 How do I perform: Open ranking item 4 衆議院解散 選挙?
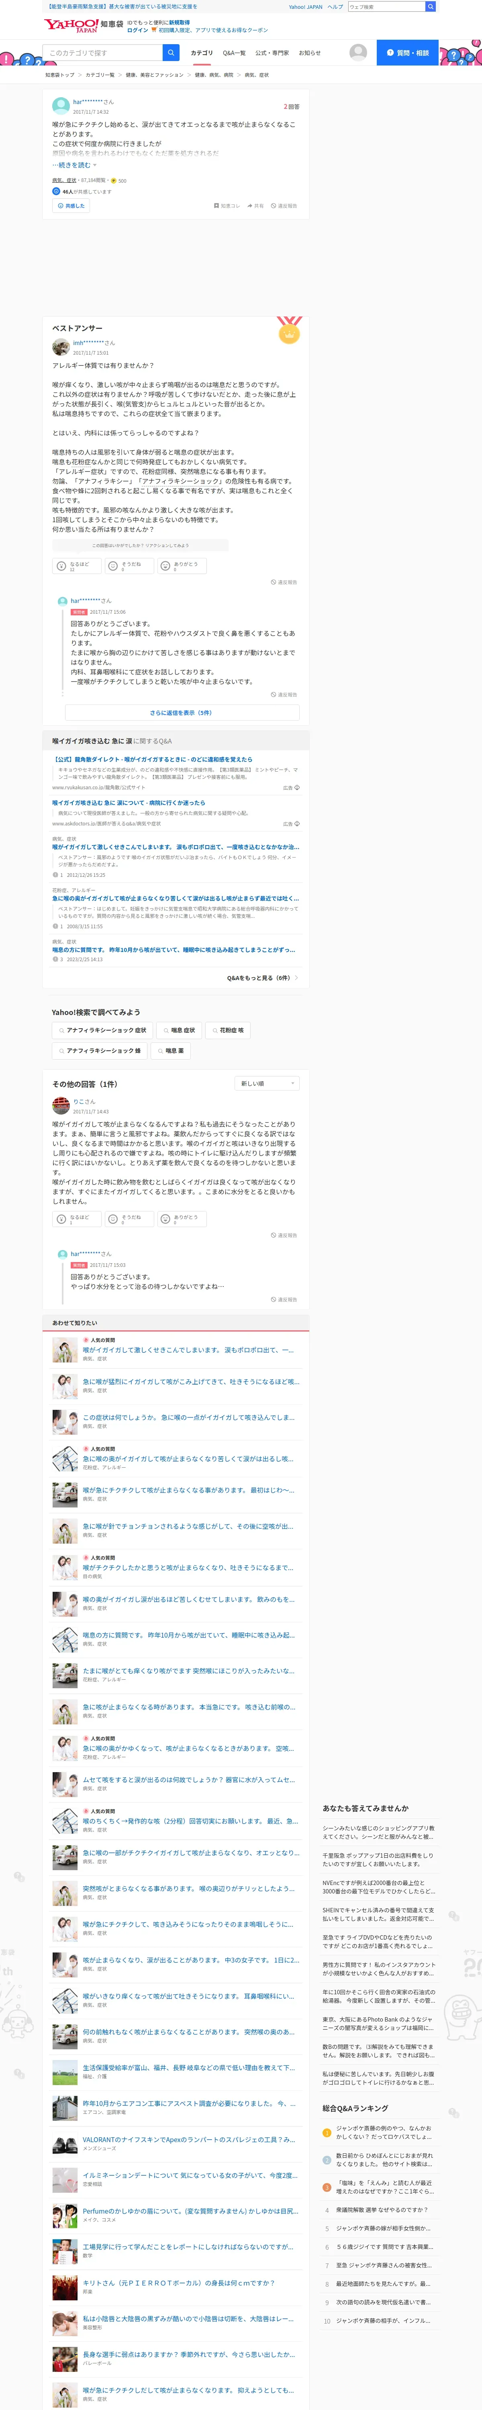pos(382,2210)
